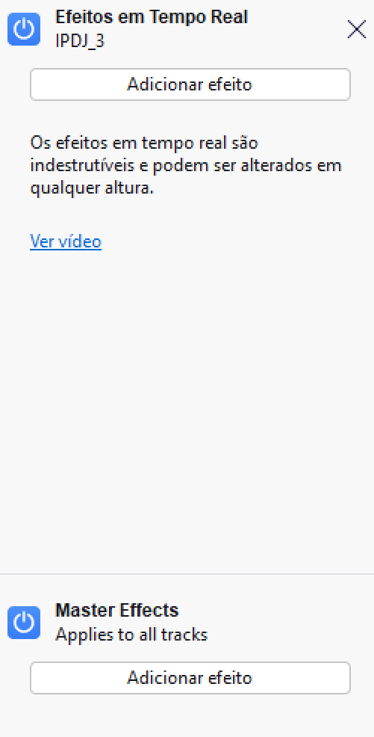Click Adicionar efeito under Master Effects
This screenshot has width=374, height=737.
click(190, 678)
